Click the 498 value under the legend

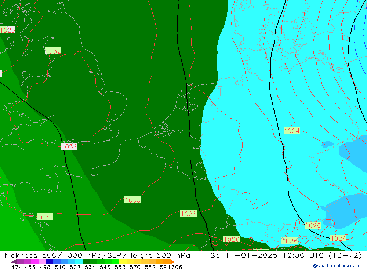(x=45, y=267)
